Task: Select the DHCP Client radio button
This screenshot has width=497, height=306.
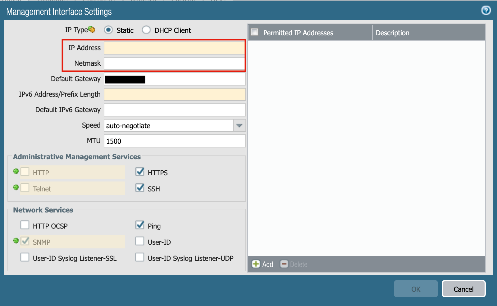Action: point(146,30)
